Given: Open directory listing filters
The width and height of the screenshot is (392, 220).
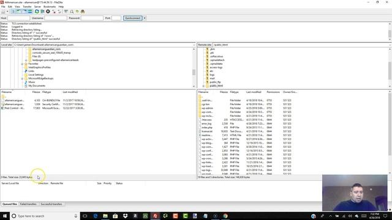Looking at the screenshot, I should [x=66, y=12].
